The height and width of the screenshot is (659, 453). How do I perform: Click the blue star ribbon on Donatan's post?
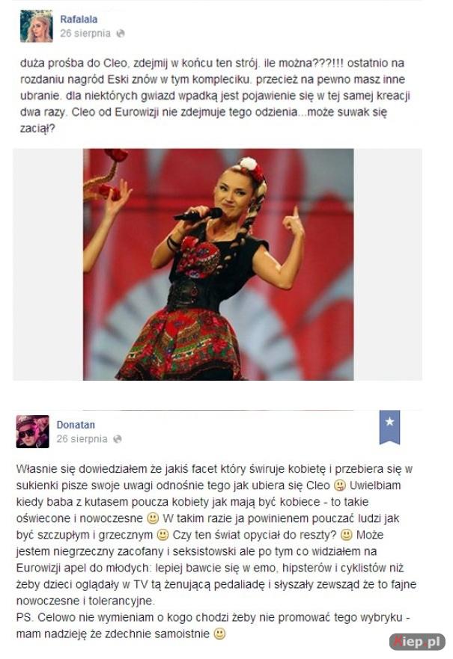[389, 427]
